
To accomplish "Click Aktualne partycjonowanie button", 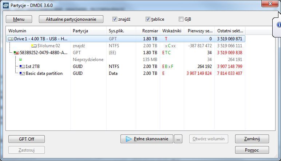I will [x=71, y=19].
